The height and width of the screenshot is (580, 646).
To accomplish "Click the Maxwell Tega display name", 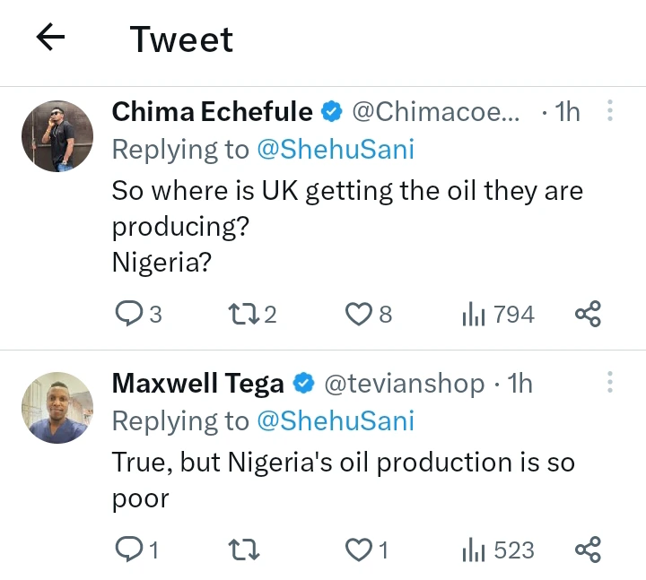I will pyautogui.click(x=197, y=384).
